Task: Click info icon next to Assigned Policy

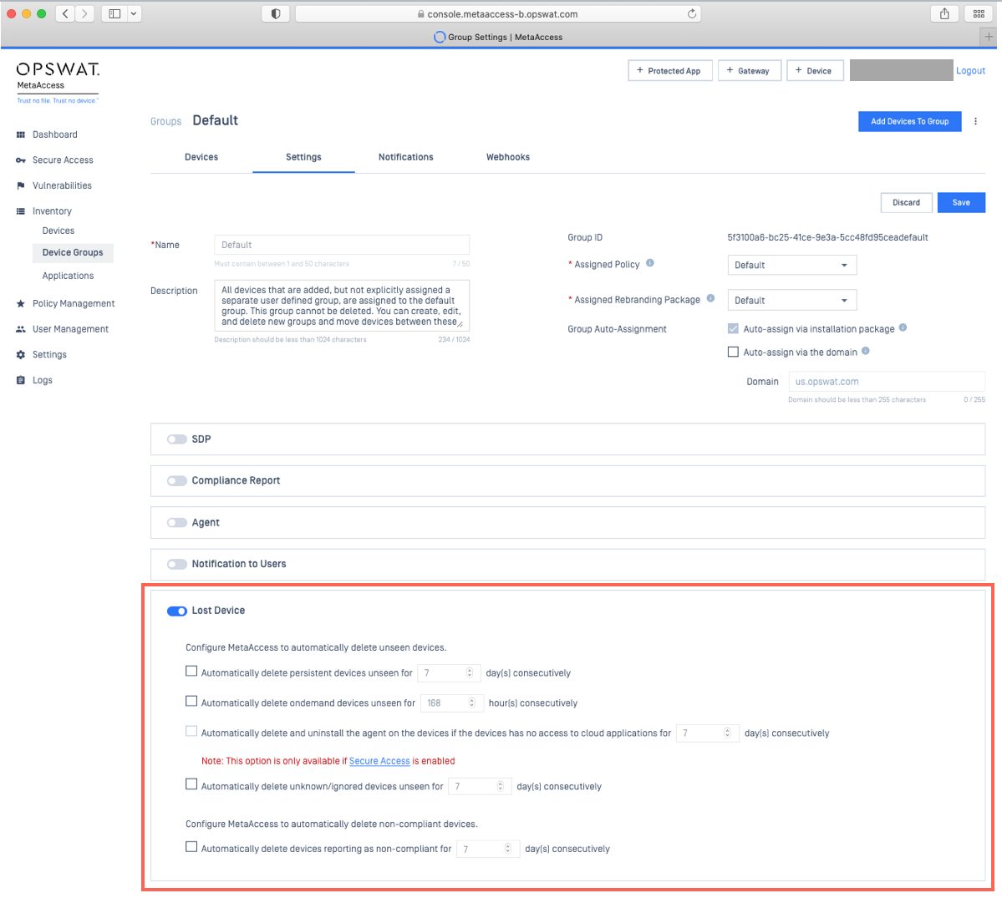Action: (650, 263)
